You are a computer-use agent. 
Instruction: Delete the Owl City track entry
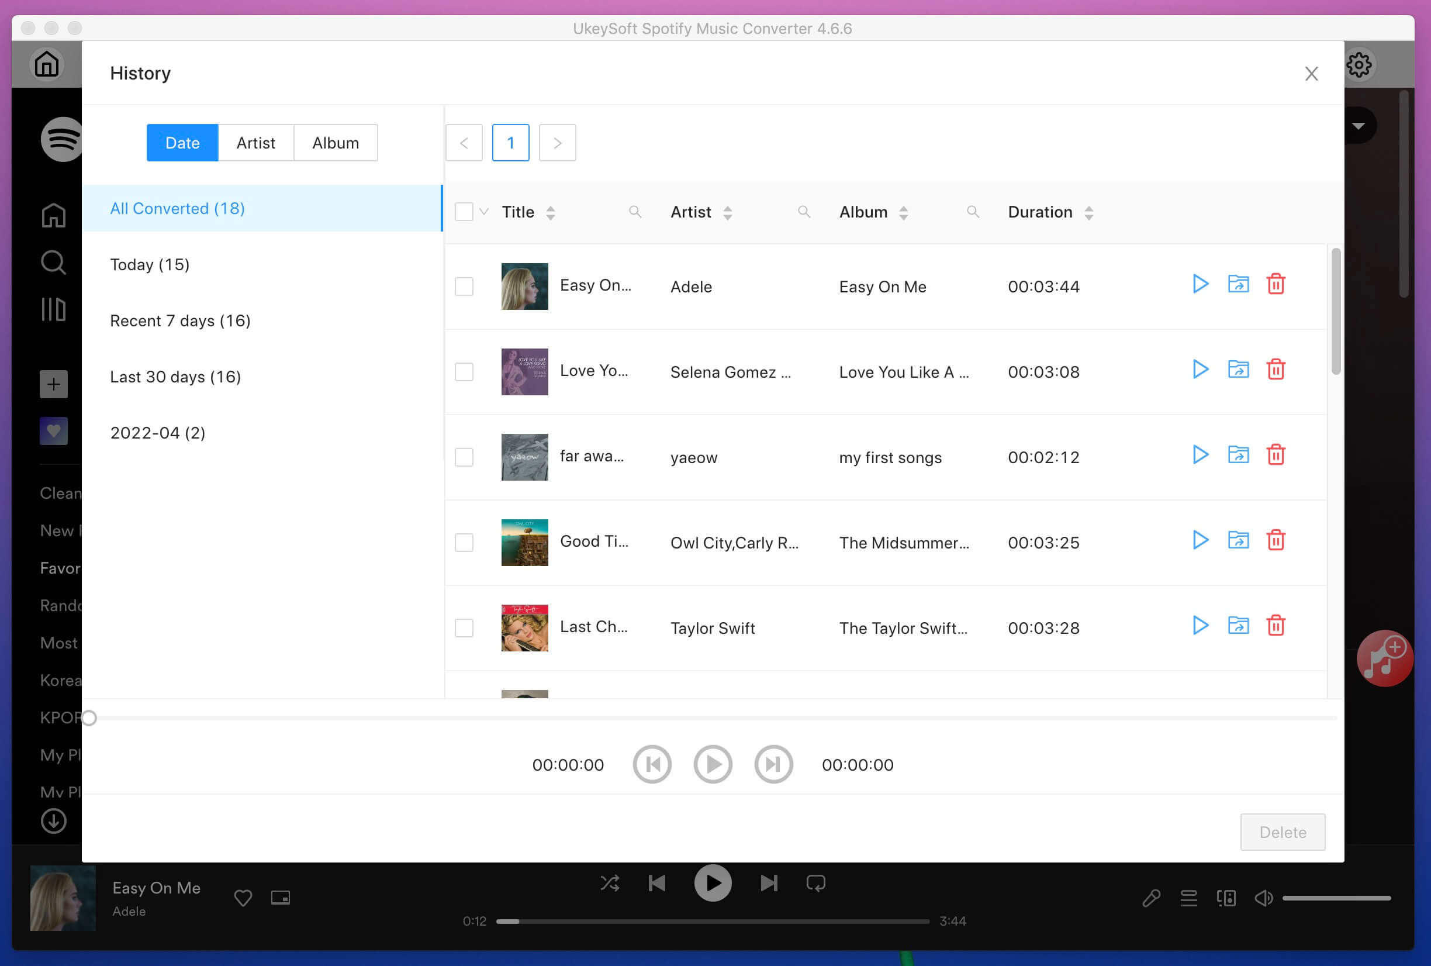click(1276, 540)
